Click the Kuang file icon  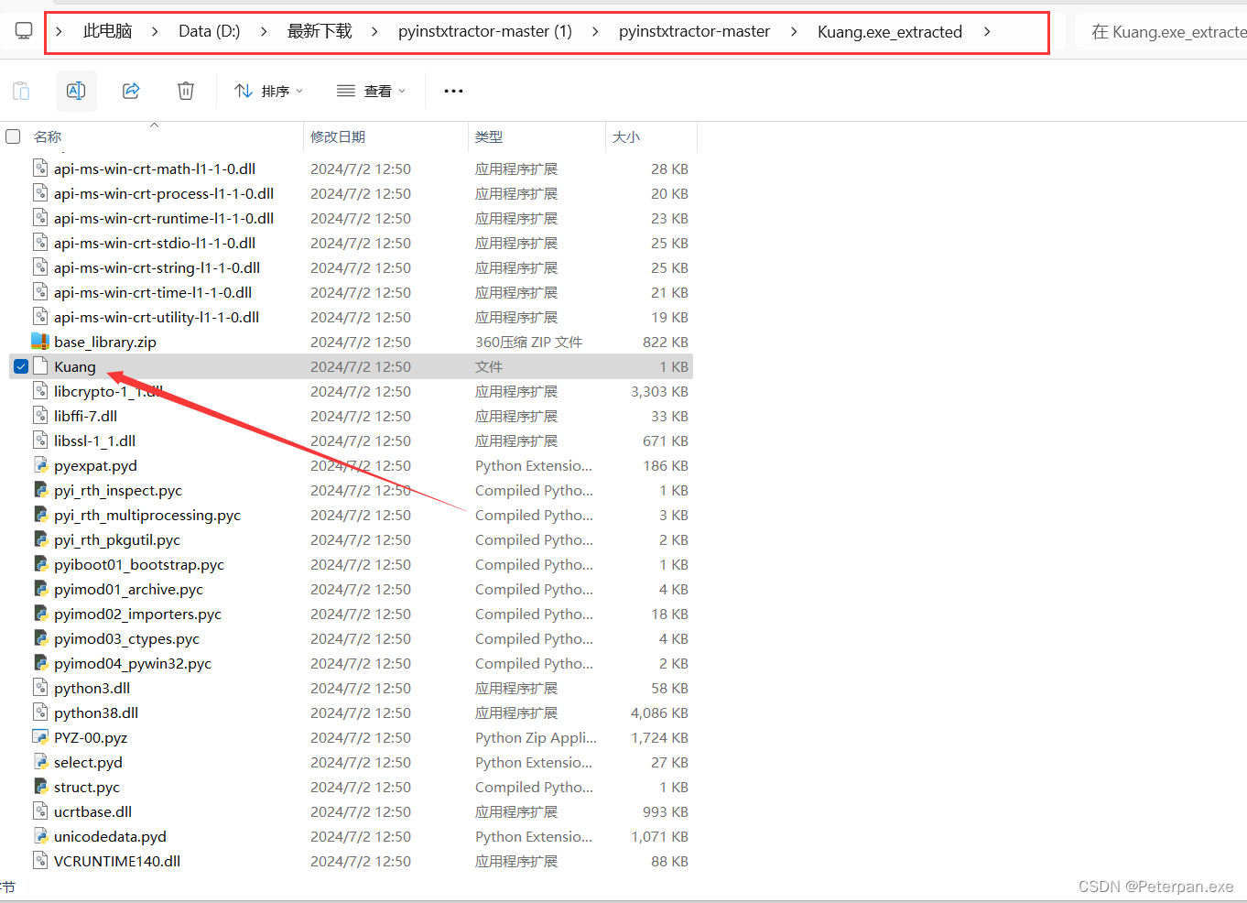click(x=40, y=366)
